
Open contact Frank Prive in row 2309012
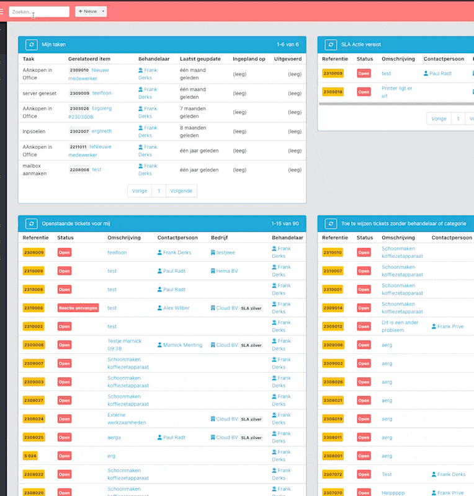tap(450, 327)
